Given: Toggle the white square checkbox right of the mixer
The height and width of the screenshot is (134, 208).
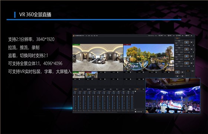Looking at the screenshot, I should pyautogui.click(x=135, y=92).
